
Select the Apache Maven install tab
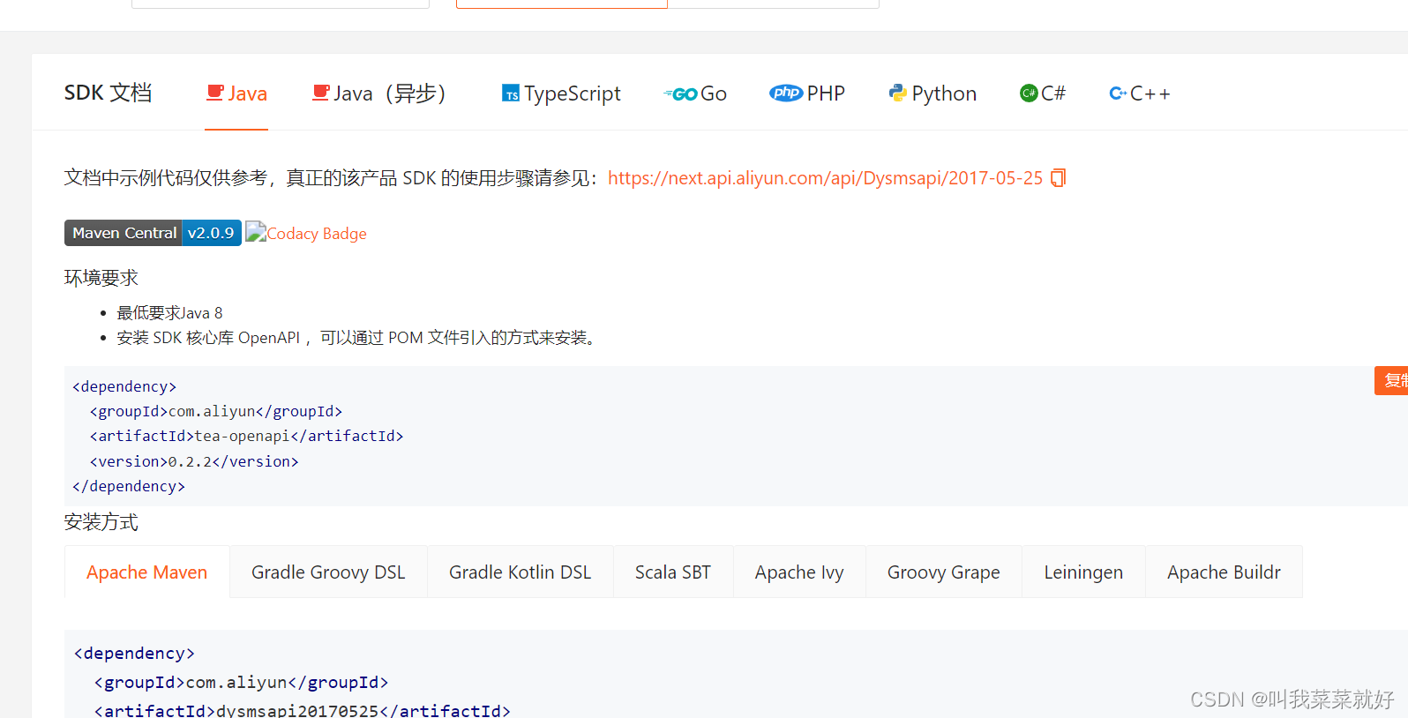[147, 572]
